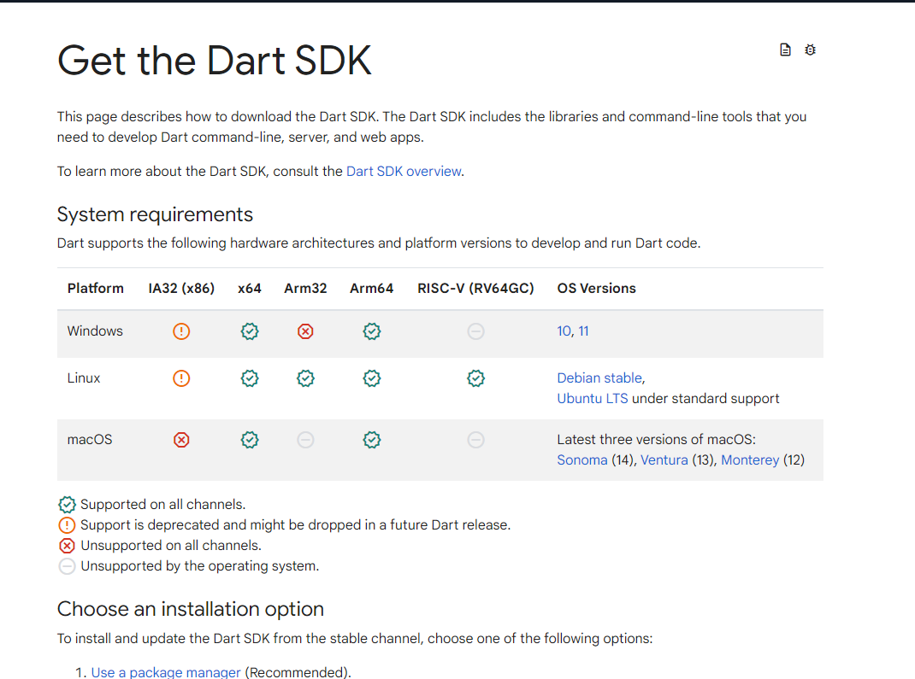Click Linux Arm64 supported checkmark icon

pos(372,378)
